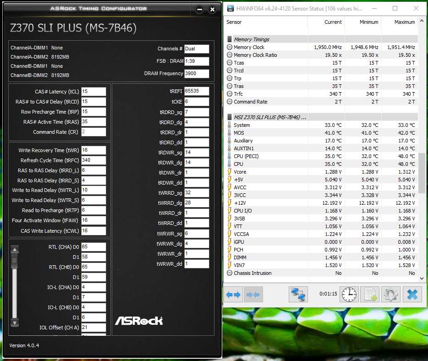Click the ASRock RTL list slider handle

point(15,261)
